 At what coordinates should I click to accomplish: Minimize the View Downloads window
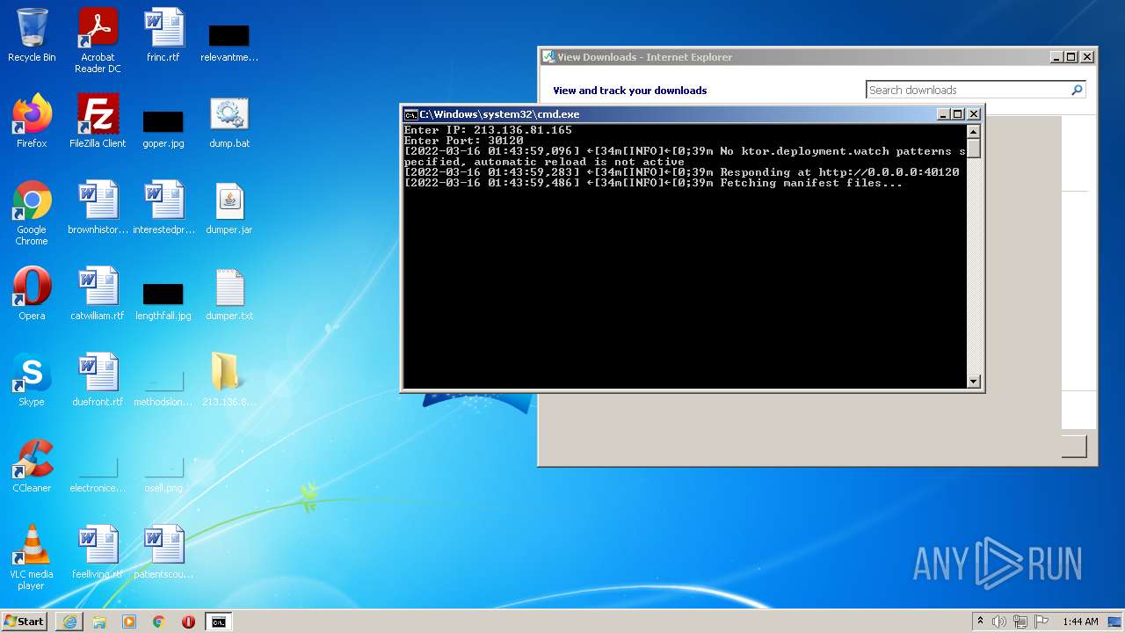pos(1056,57)
